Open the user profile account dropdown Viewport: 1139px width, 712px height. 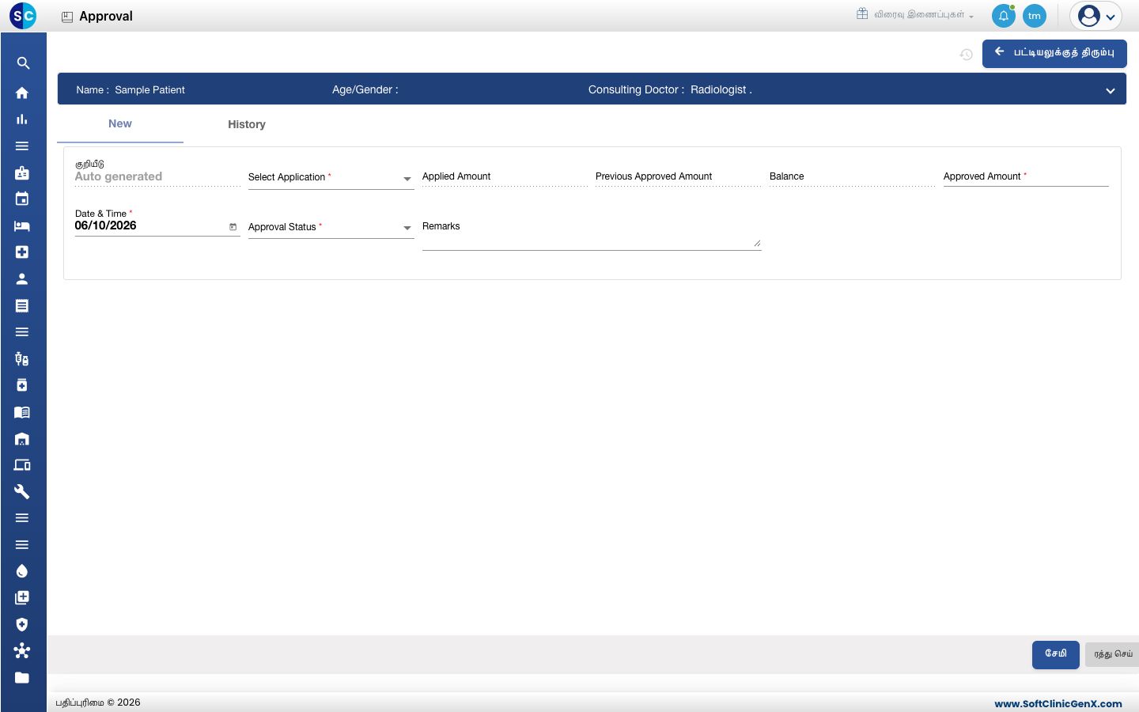tap(1096, 16)
